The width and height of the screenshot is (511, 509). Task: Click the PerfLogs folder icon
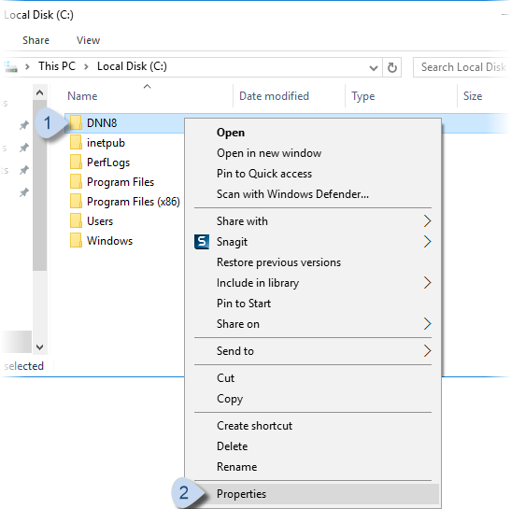(x=76, y=162)
